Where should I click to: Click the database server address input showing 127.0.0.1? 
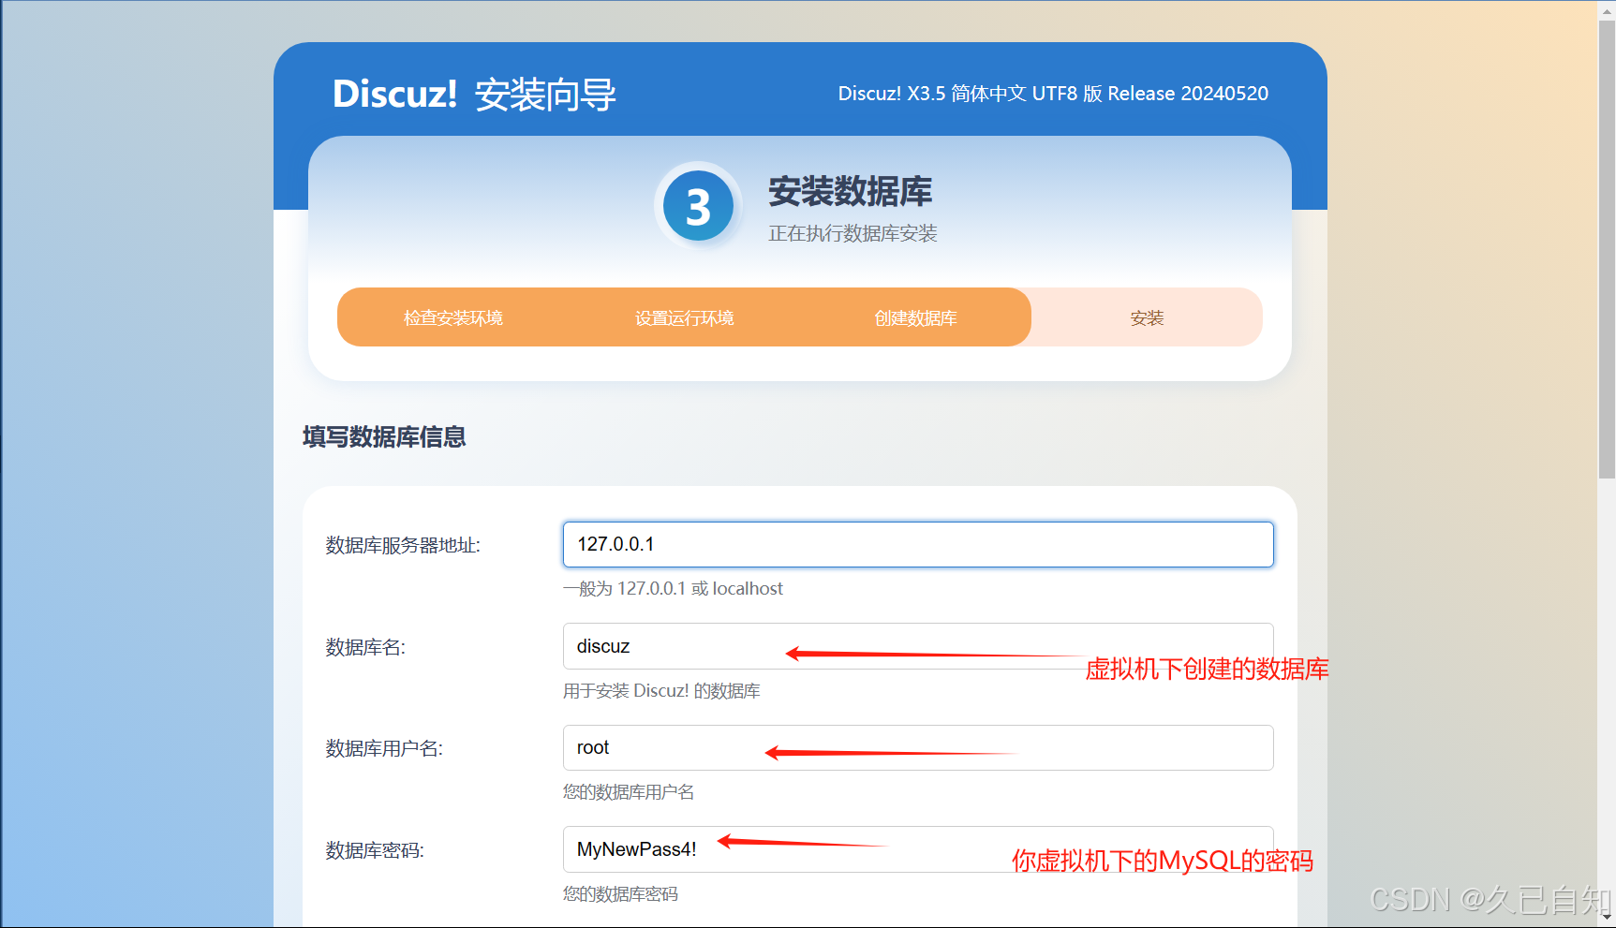(916, 544)
